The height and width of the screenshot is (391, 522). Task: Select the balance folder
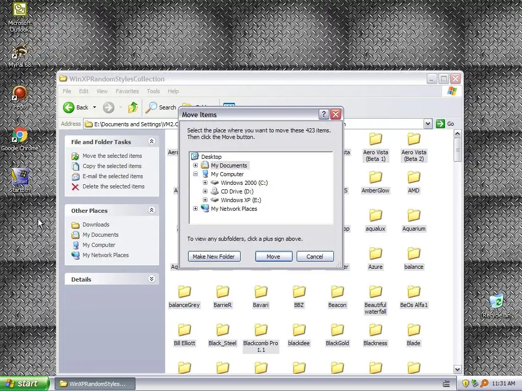(x=414, y=259)
